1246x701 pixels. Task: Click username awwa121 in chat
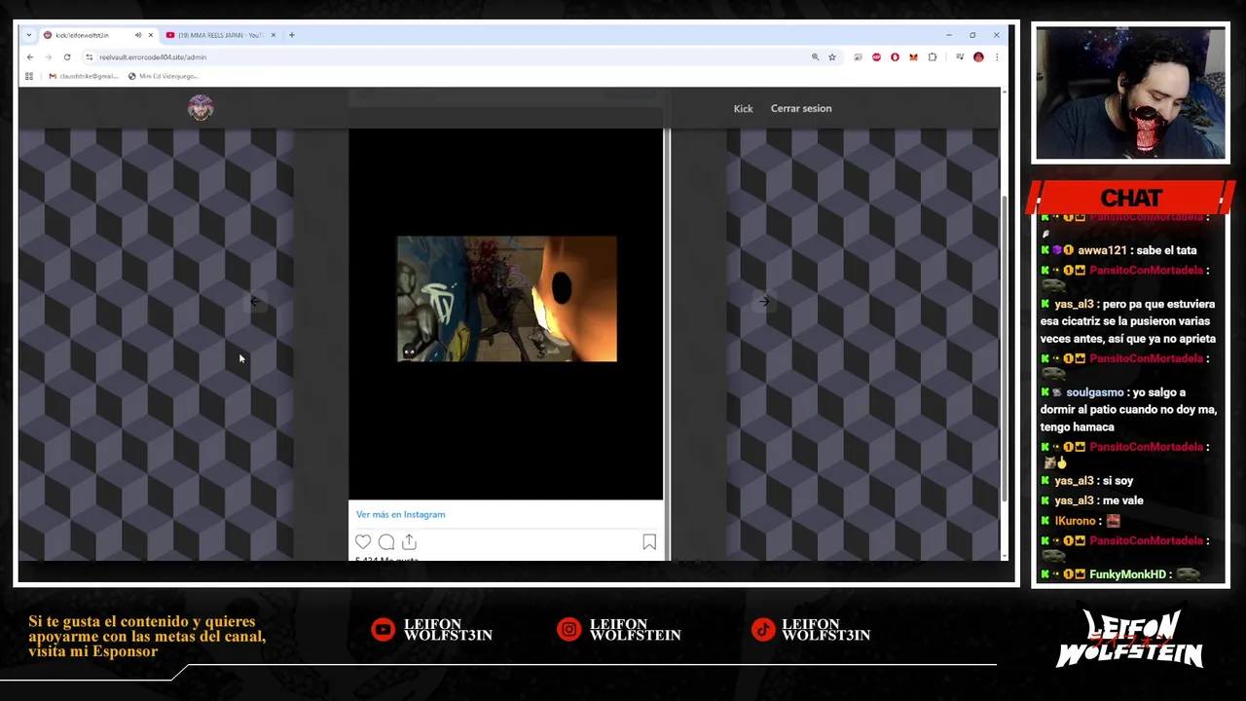[x=1102, y=250]
